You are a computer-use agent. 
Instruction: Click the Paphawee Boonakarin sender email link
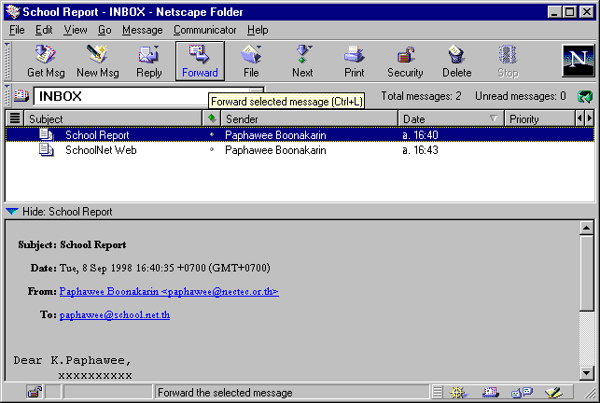tap(169, 292)
